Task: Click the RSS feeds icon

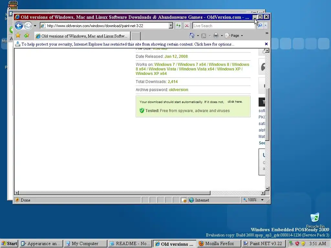Action: click(204, 36)
